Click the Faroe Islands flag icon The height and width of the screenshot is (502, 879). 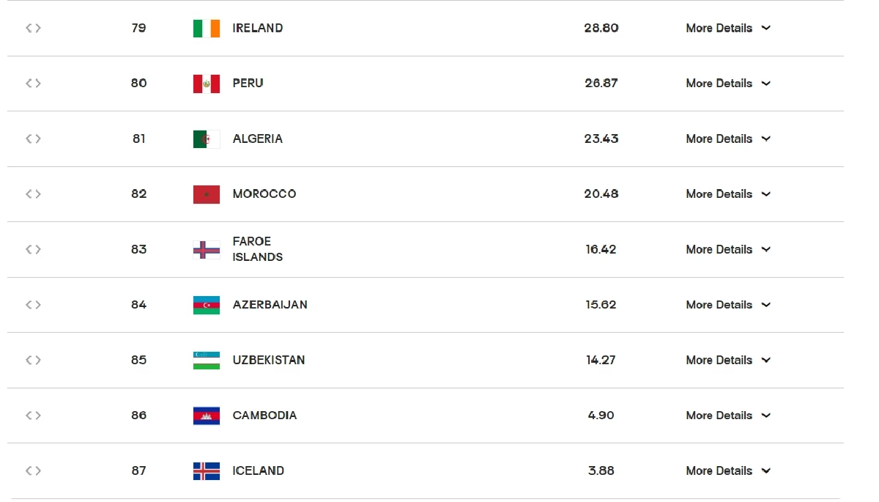click(207, 250)
